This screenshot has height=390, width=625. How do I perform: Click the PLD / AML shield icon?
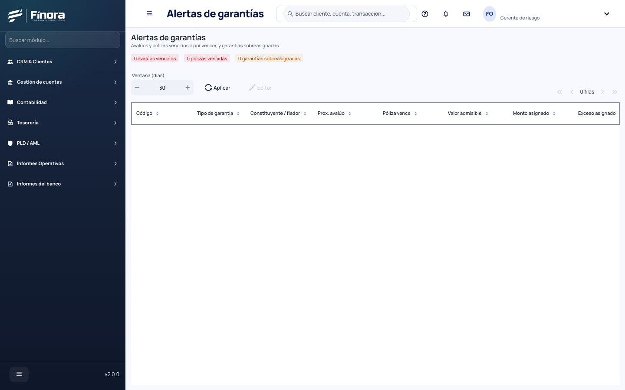10,143
